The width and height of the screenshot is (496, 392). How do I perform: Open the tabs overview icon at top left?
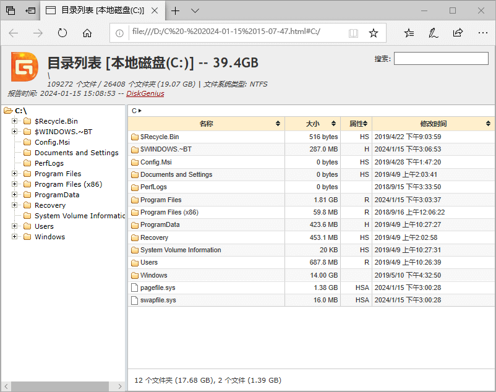[x=11, y=11]
